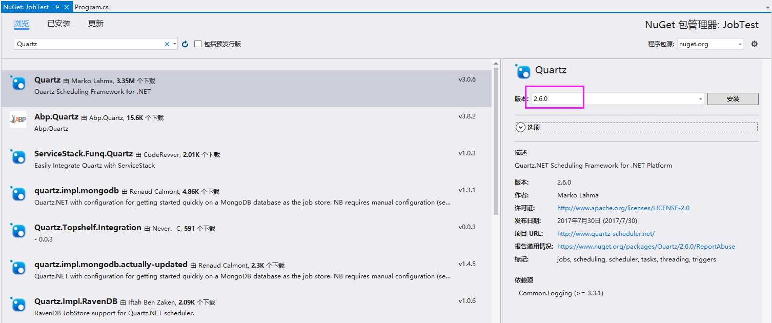Click the quartz.impl.mongodb.actually-updated package icon
This screenshot has width=772, height=323.
(x=18, y=268)
